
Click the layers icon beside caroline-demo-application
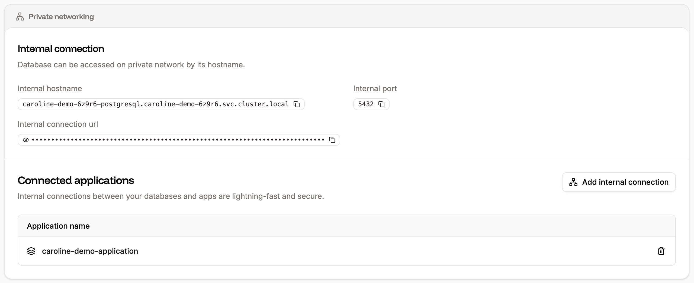click(x=31, y=251)
